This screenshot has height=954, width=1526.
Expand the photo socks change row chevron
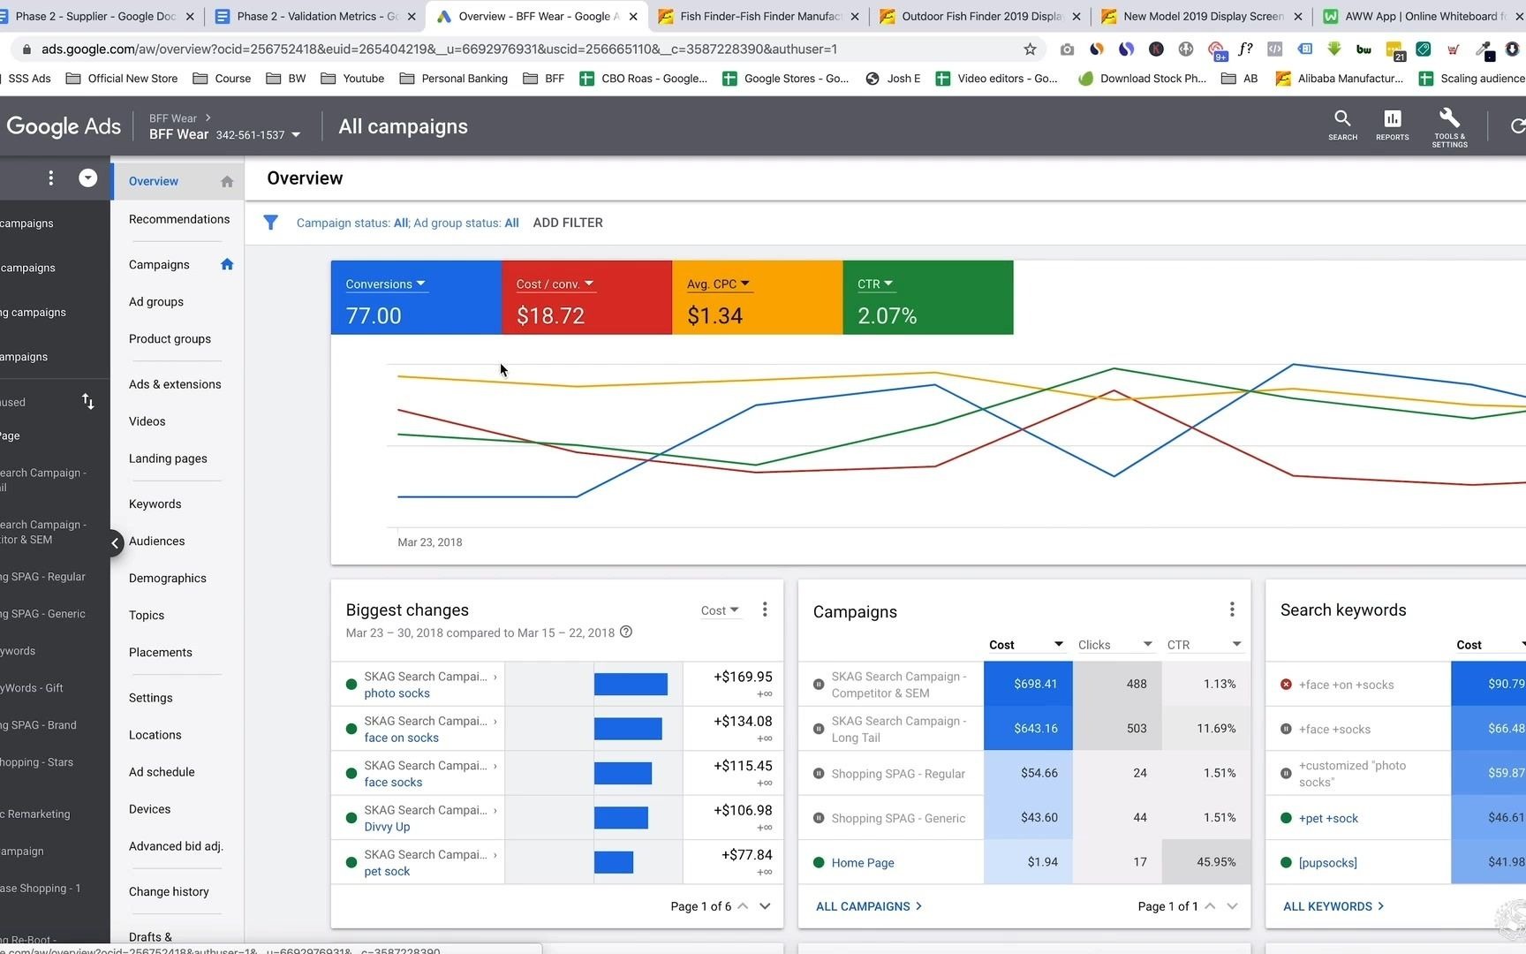click(x=495, y=677)
